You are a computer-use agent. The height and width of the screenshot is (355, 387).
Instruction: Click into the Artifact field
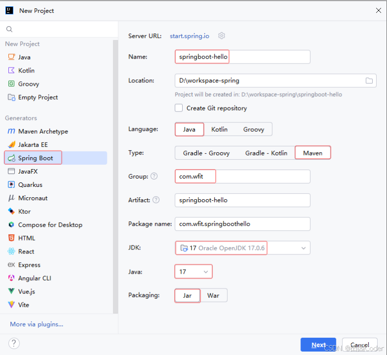tap(242, 200)
